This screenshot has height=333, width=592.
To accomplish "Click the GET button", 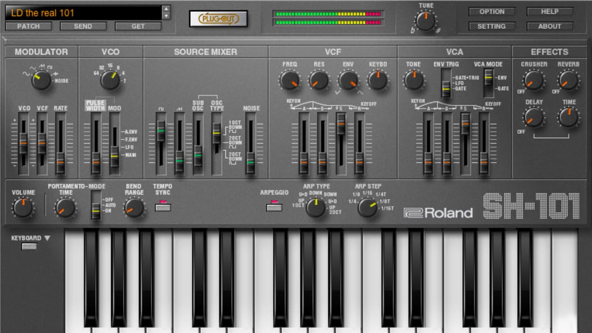I will (x=138, y=26).
